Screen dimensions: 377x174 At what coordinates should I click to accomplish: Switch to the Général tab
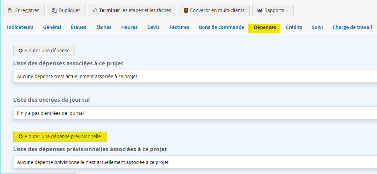click(52, 27)
